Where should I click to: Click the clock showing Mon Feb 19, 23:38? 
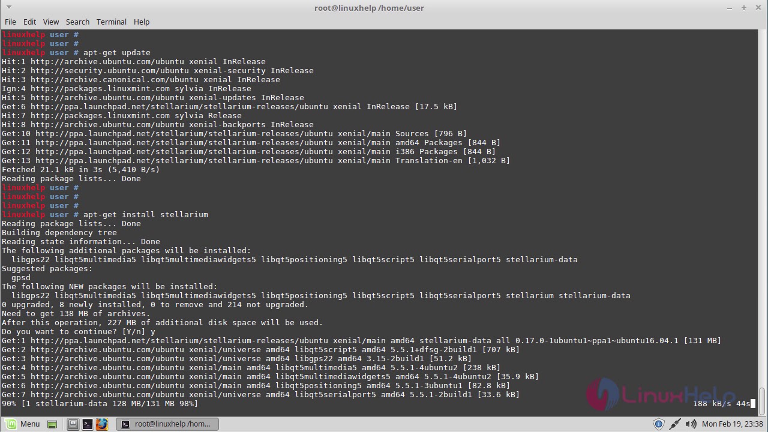pos(732,424)
